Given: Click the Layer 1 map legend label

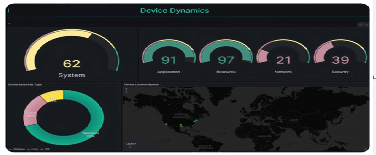Looking at the screenshot, I should coord(131,144).
